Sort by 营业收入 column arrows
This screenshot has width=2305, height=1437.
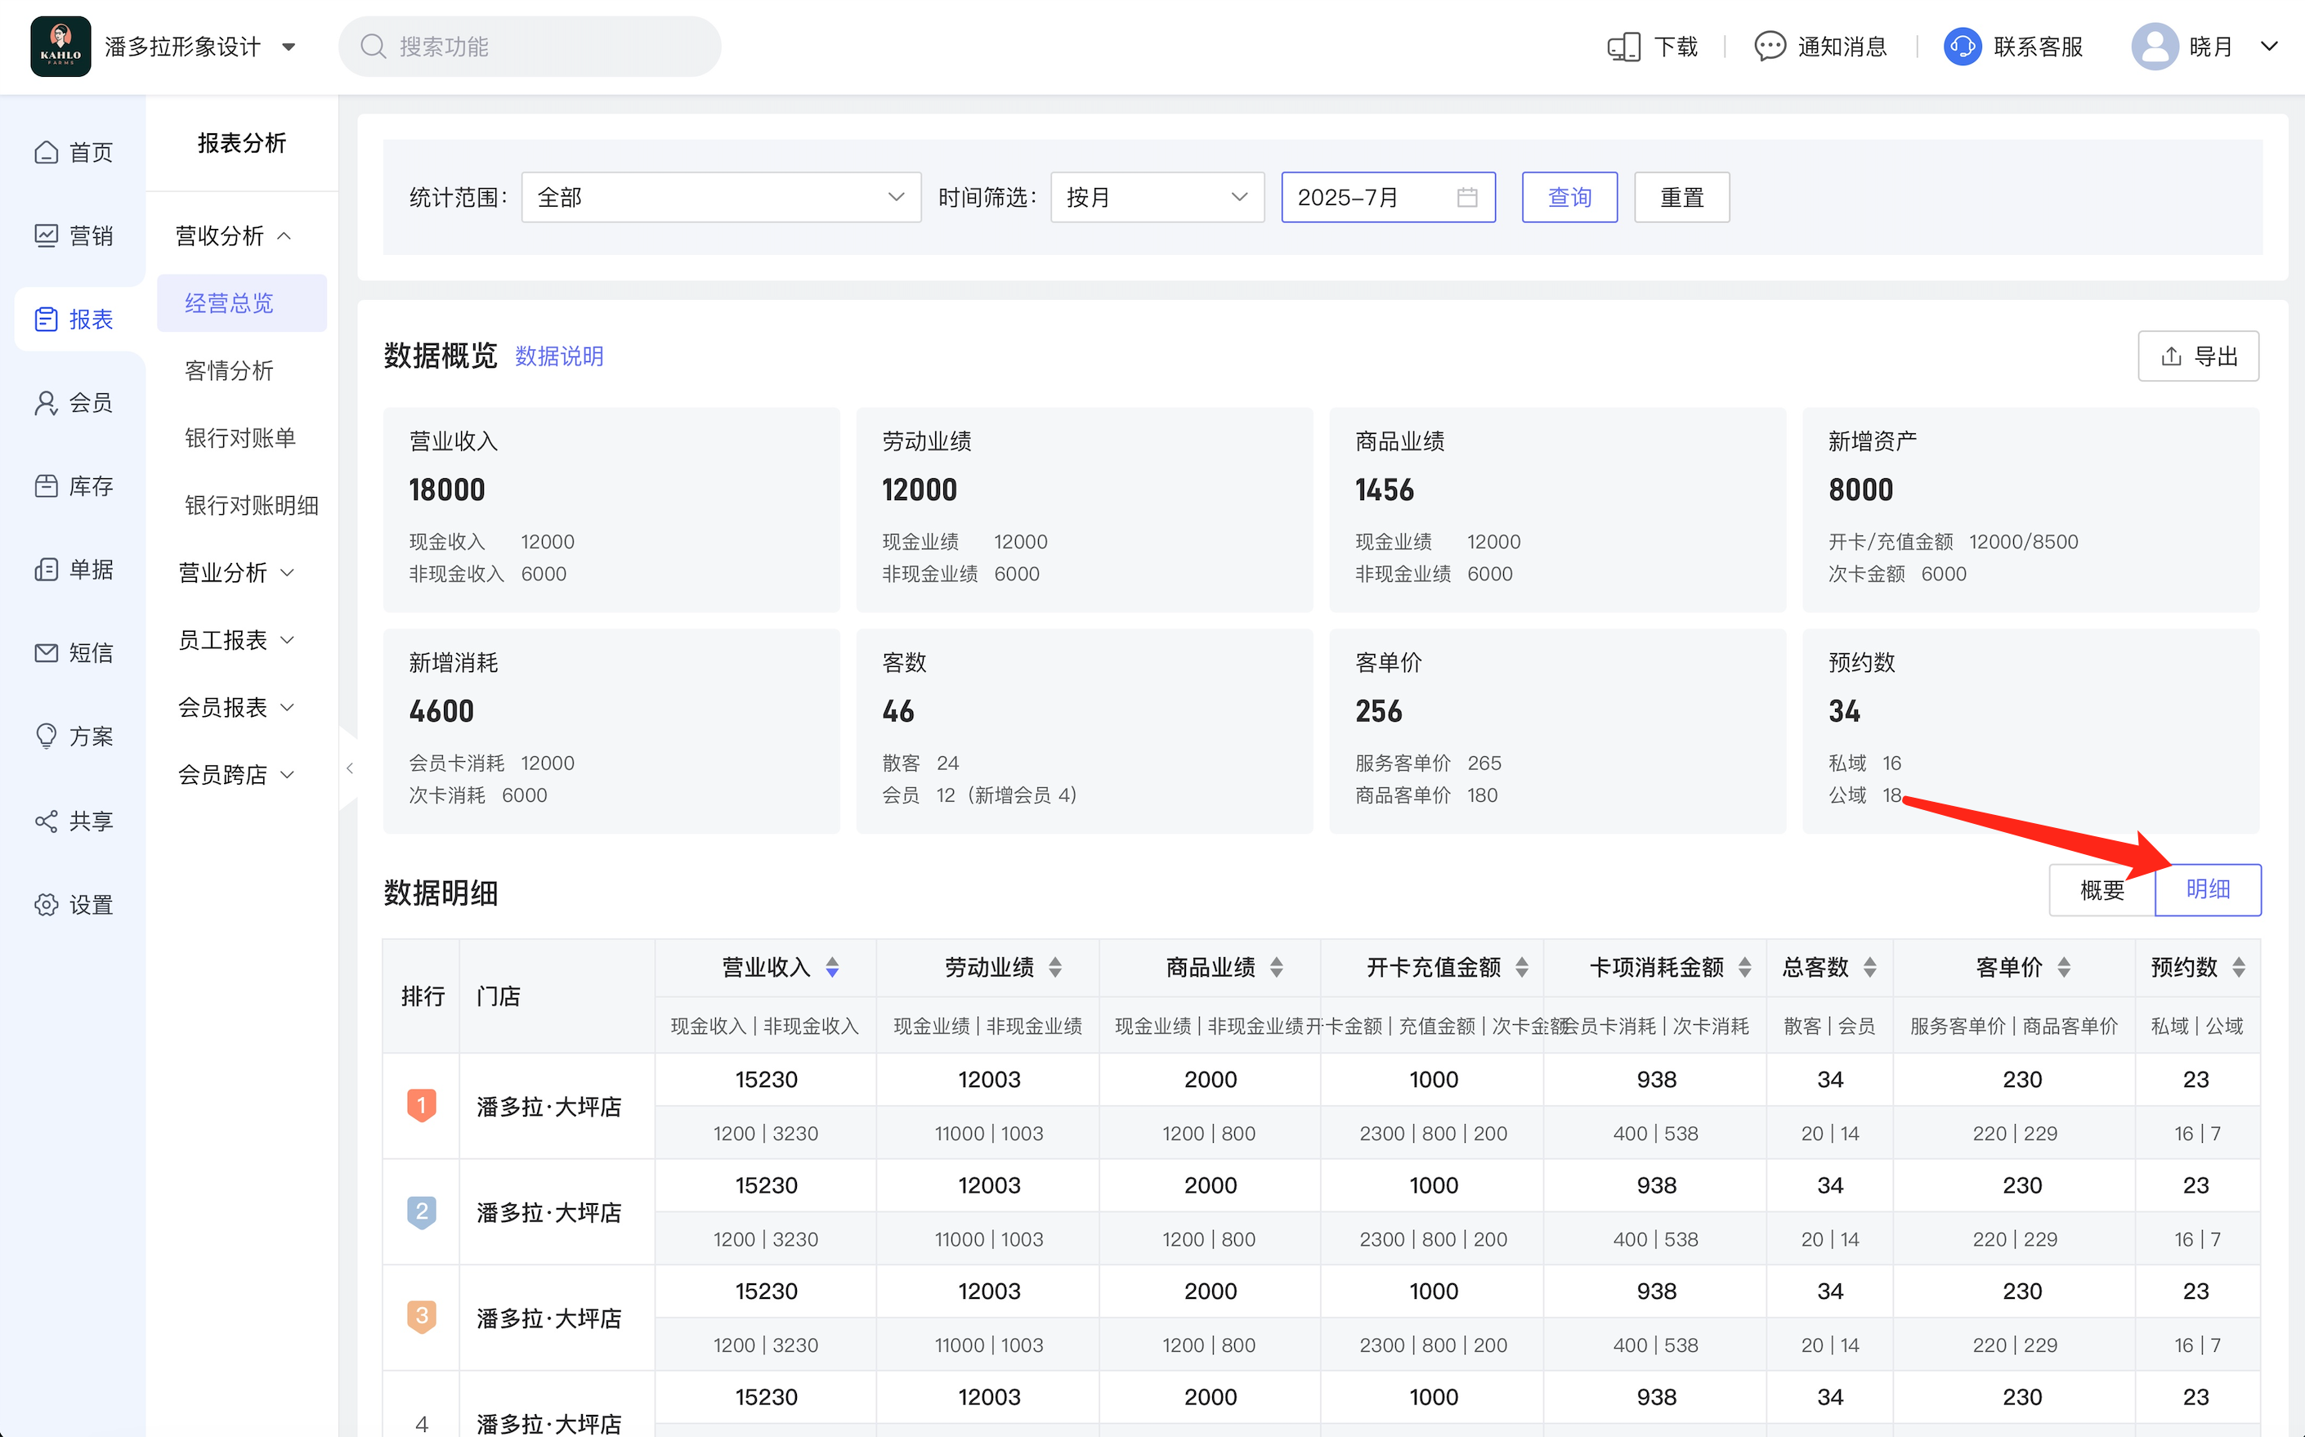832,968
